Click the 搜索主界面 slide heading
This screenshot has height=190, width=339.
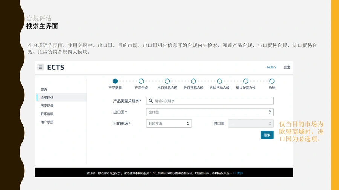click(42, 26)
